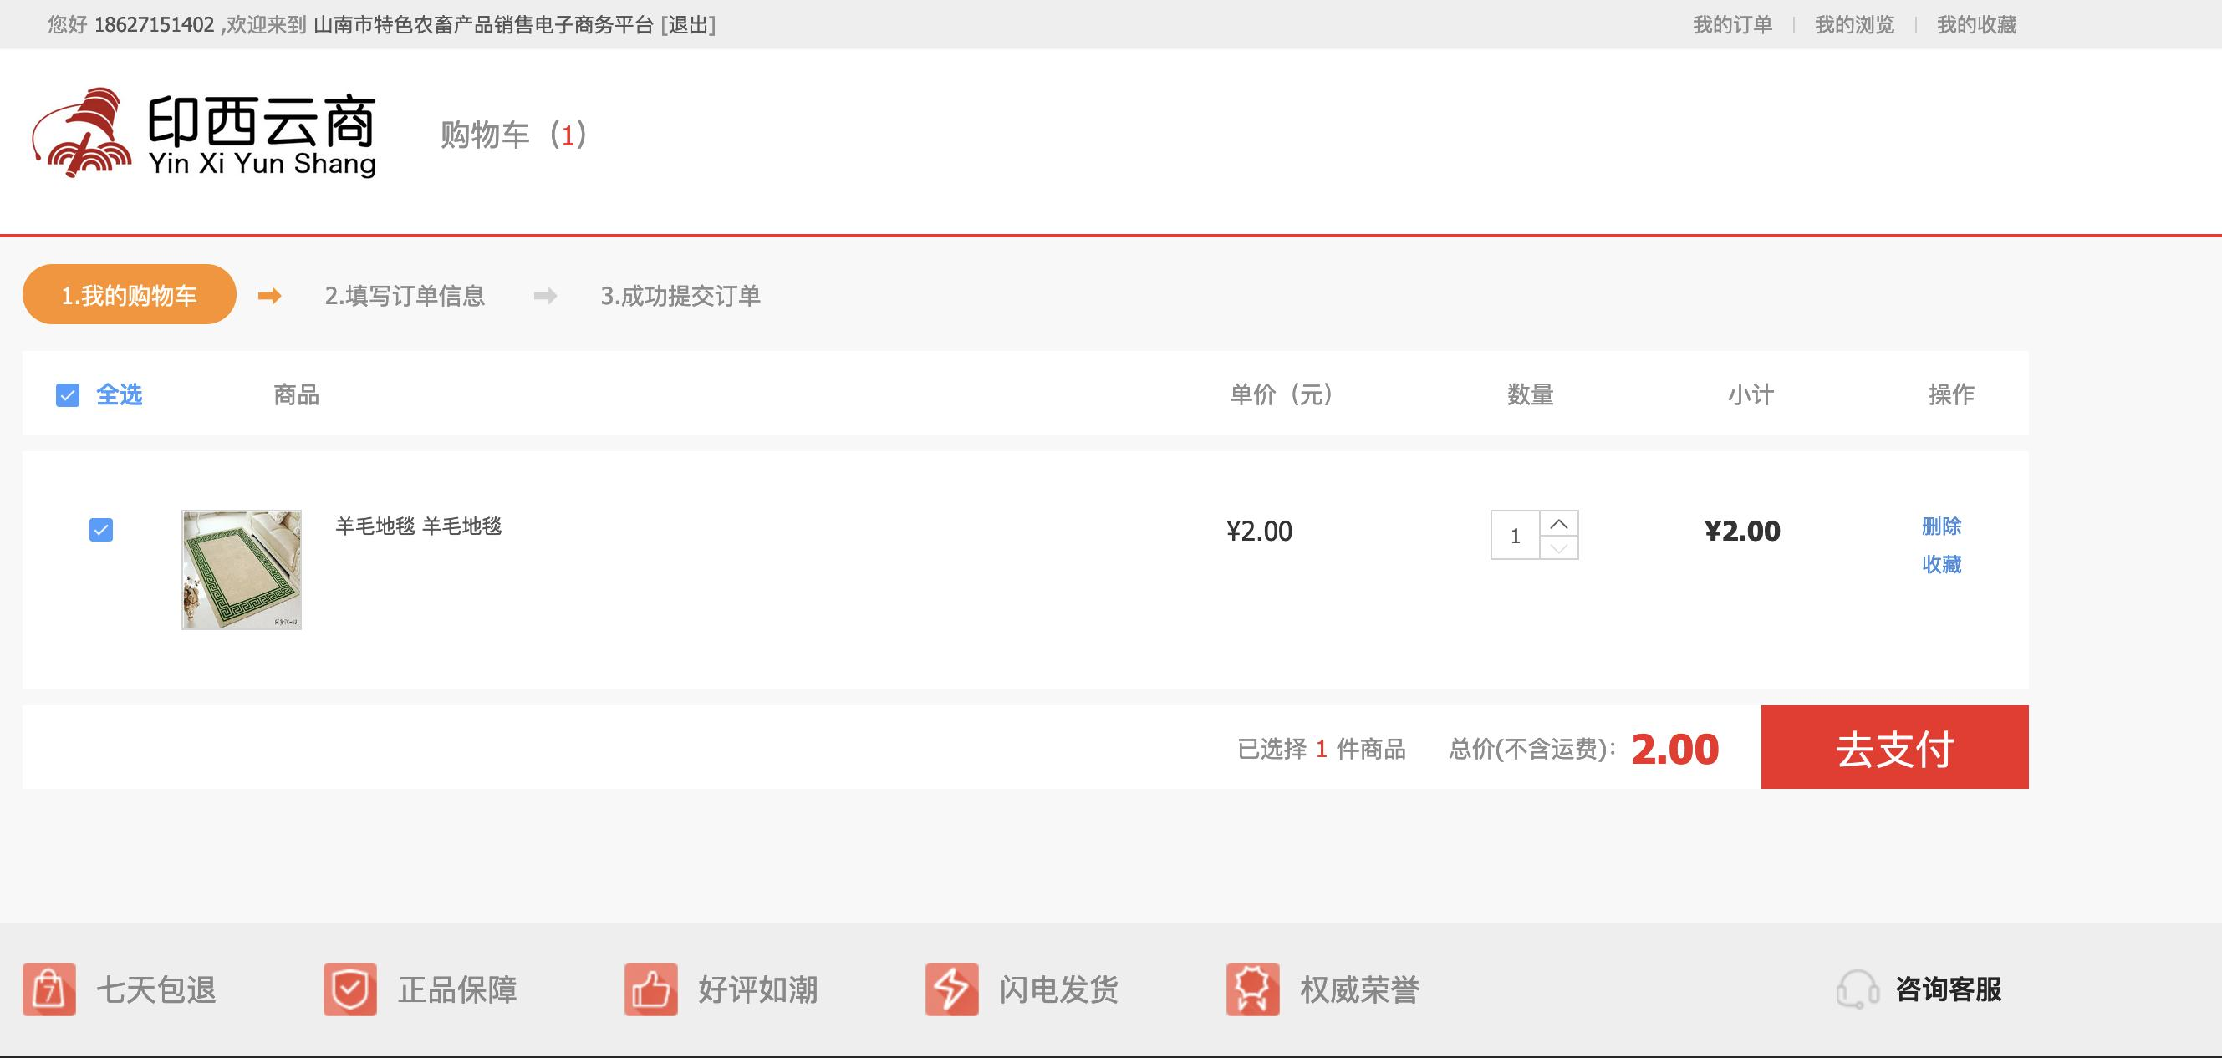Click the username 18627151402
This screenshot has width=2222, height=1058.
tap(154, 24)
